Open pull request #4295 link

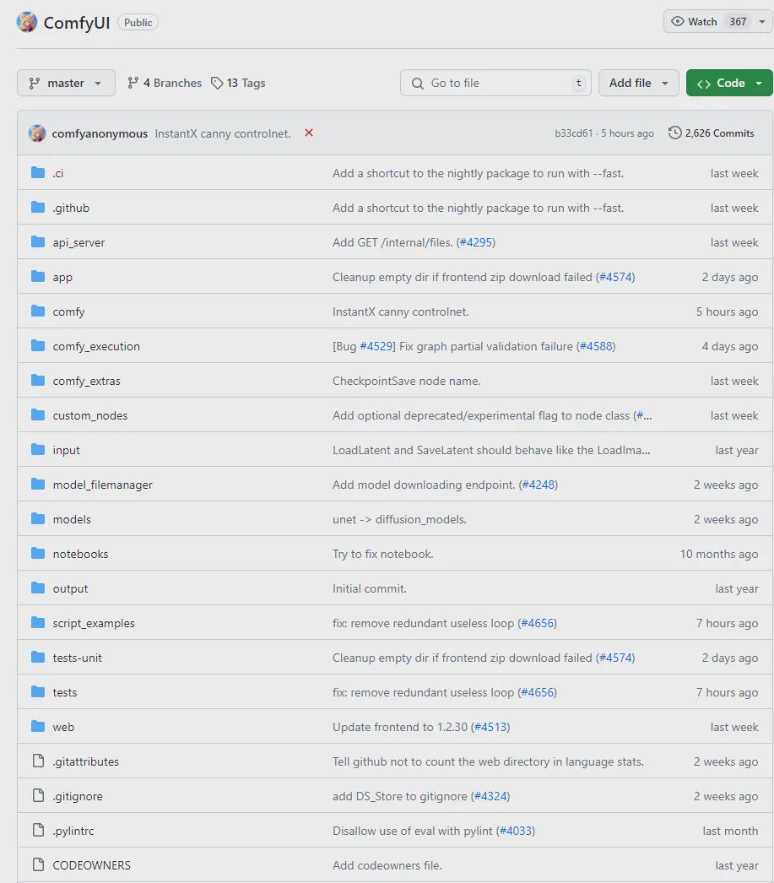(476, 242)
